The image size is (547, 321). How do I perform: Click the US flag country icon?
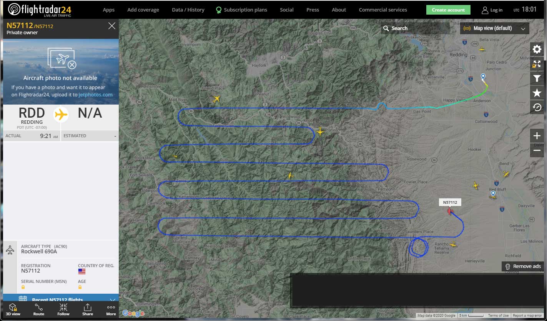pos(82,271)
